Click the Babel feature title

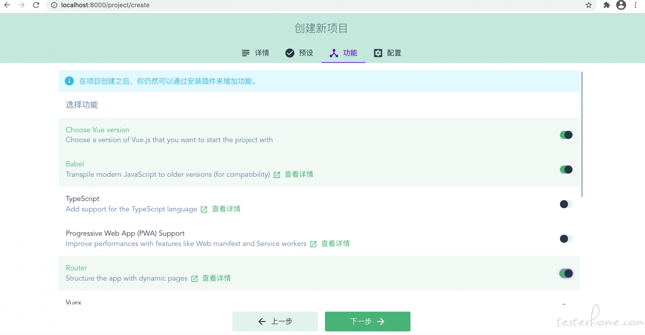pyautogui.click(x=75, y=164)
